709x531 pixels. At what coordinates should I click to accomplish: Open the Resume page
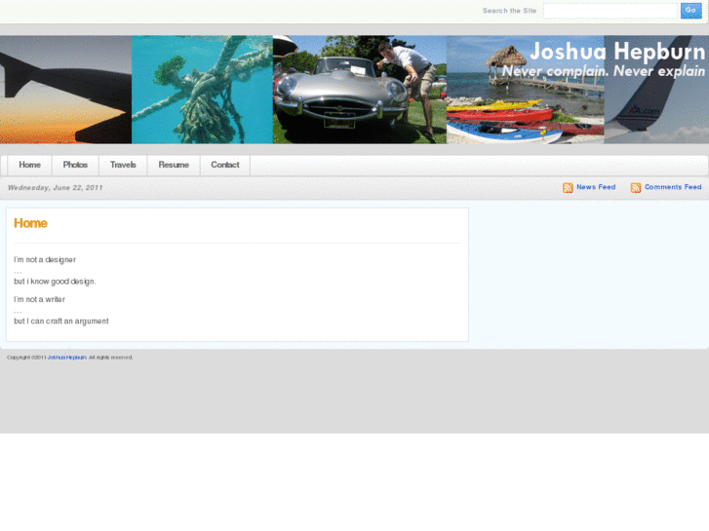pyautogui.click(x=174, y=165)
